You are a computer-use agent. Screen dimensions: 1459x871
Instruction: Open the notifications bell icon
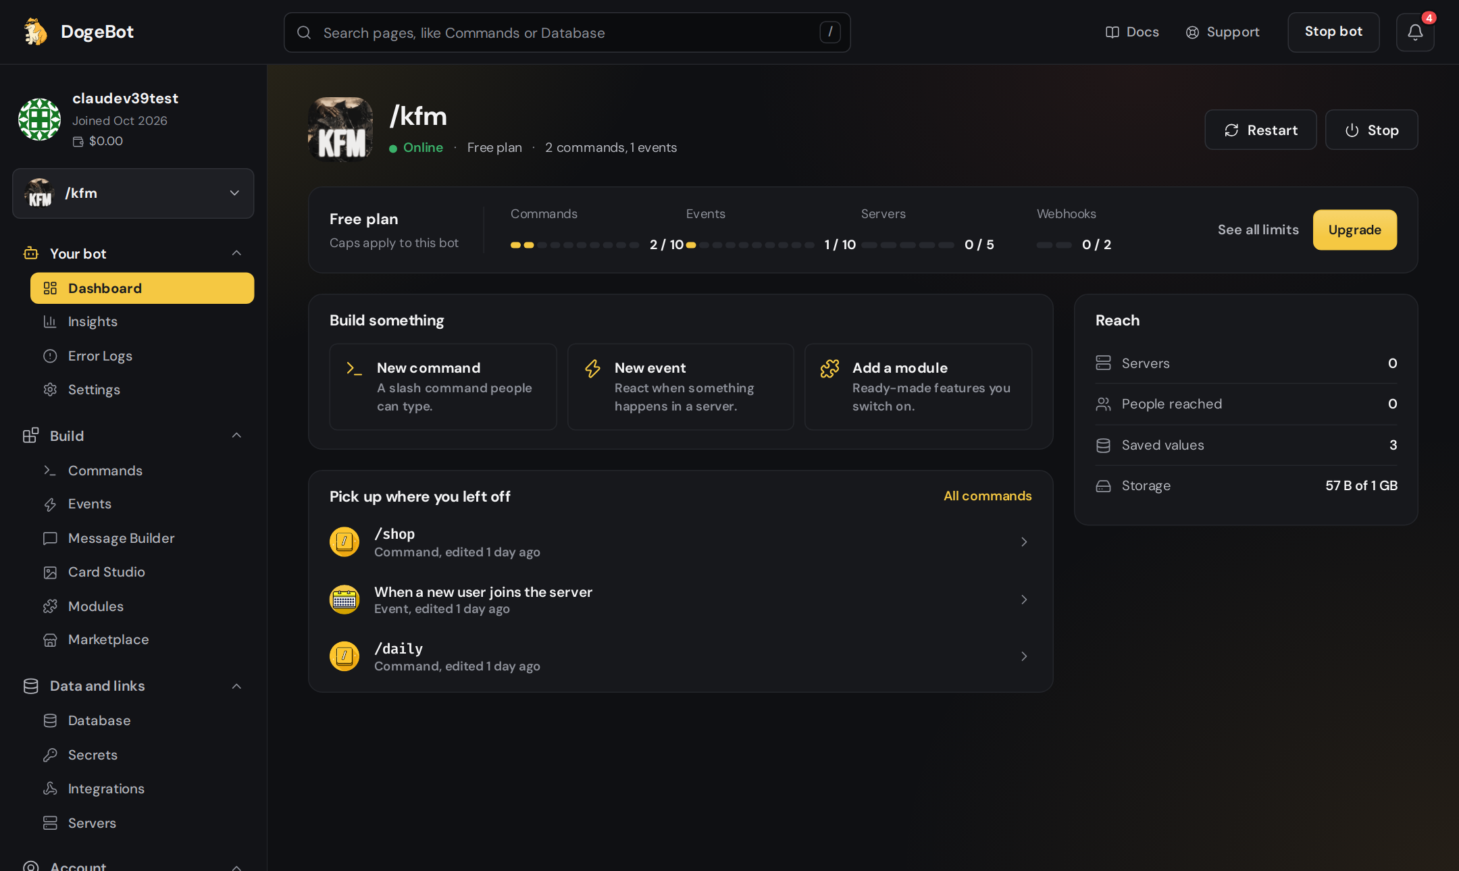(x=1415, y=32)
